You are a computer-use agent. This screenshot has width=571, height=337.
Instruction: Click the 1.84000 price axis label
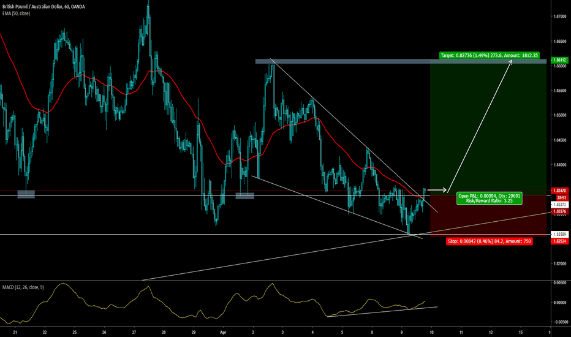(560, 165)
